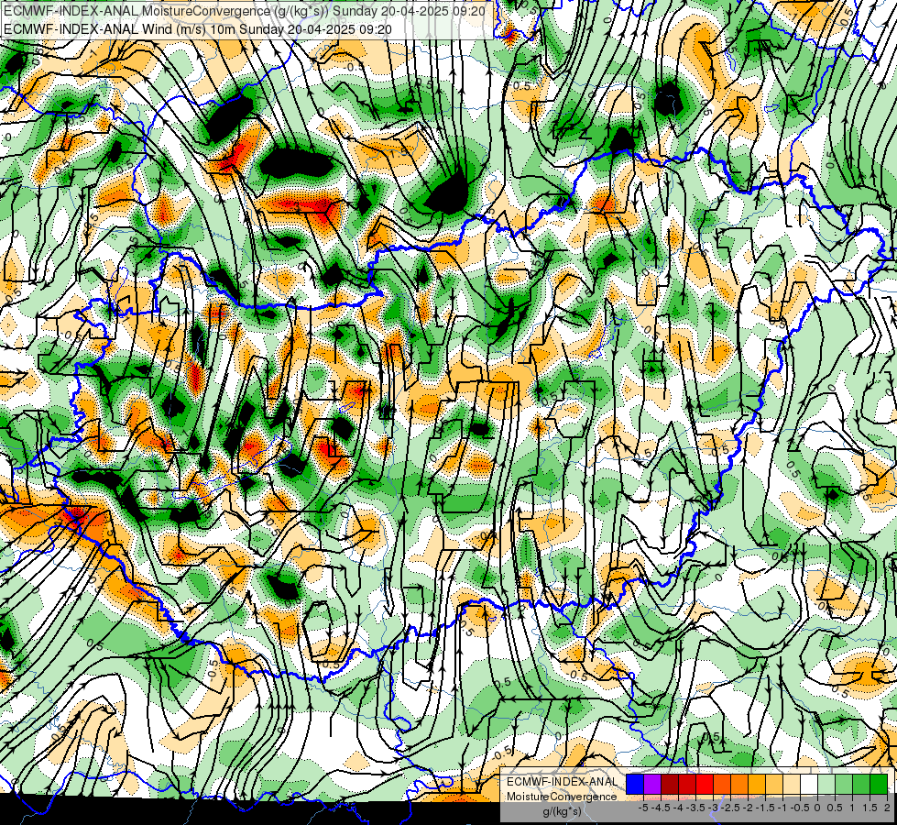Viewport: 897px width, 825px height.
Task: Click the blue swatch in the legend
Action: coord(635,784)
